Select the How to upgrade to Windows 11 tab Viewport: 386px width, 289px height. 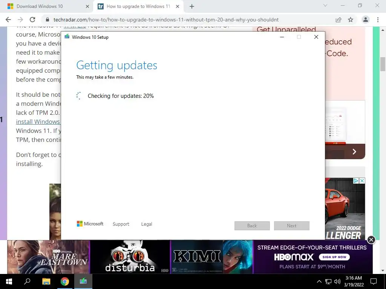pyautogui.click(x=138, y=7)
